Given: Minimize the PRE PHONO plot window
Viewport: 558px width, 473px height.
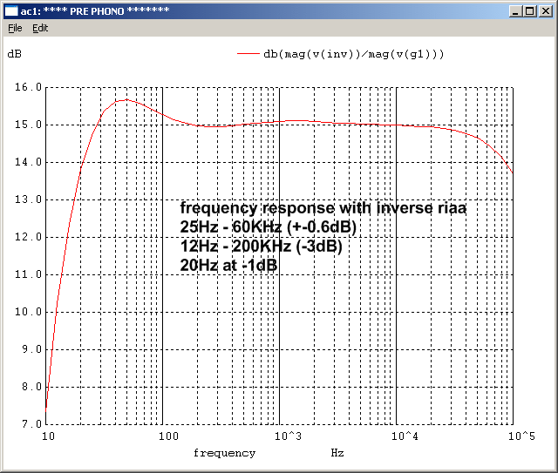Looking at the screenshot, I should click(x=515, y=10).
